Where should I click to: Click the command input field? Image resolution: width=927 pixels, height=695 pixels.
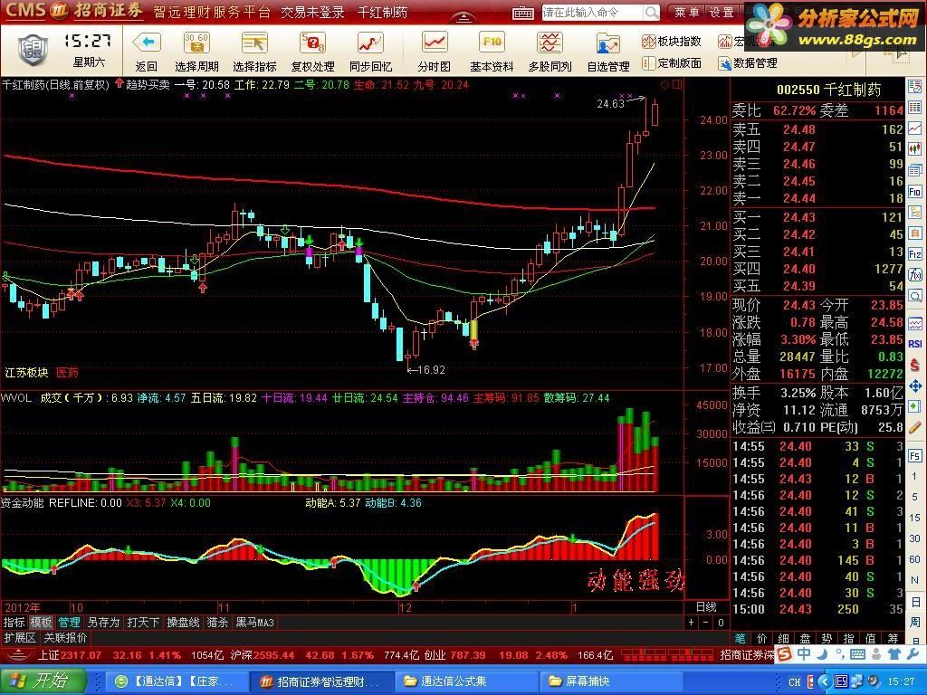point(592,13)
